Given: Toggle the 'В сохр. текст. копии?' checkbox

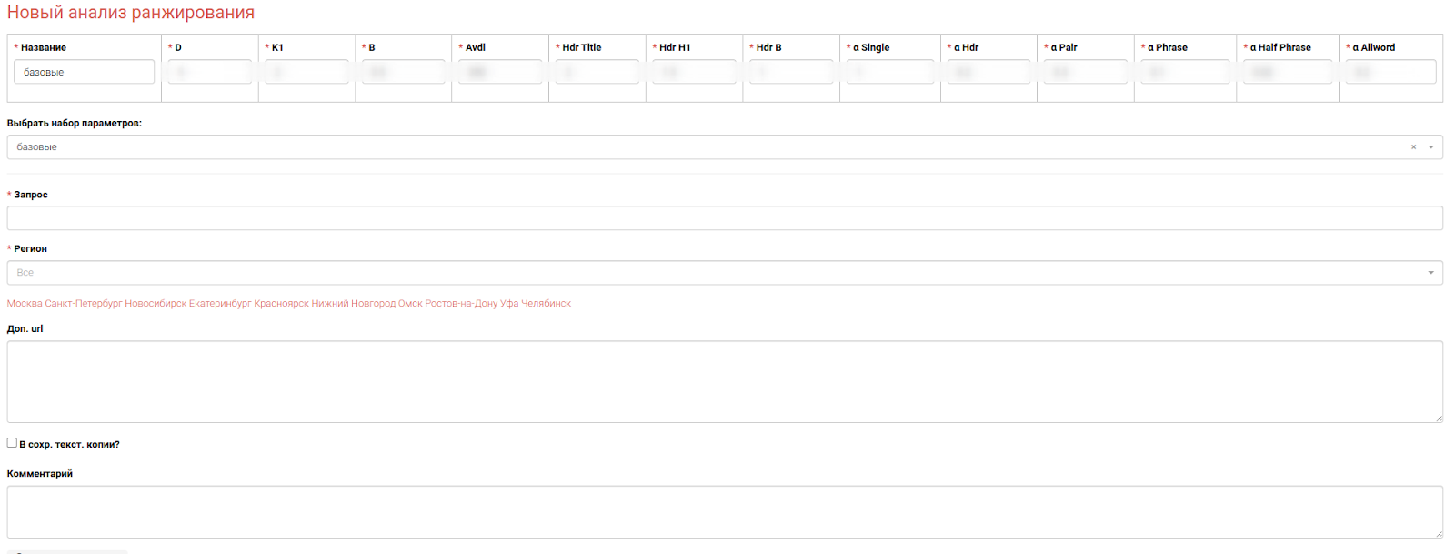Looking at the screenshot, I should (12, 443).
